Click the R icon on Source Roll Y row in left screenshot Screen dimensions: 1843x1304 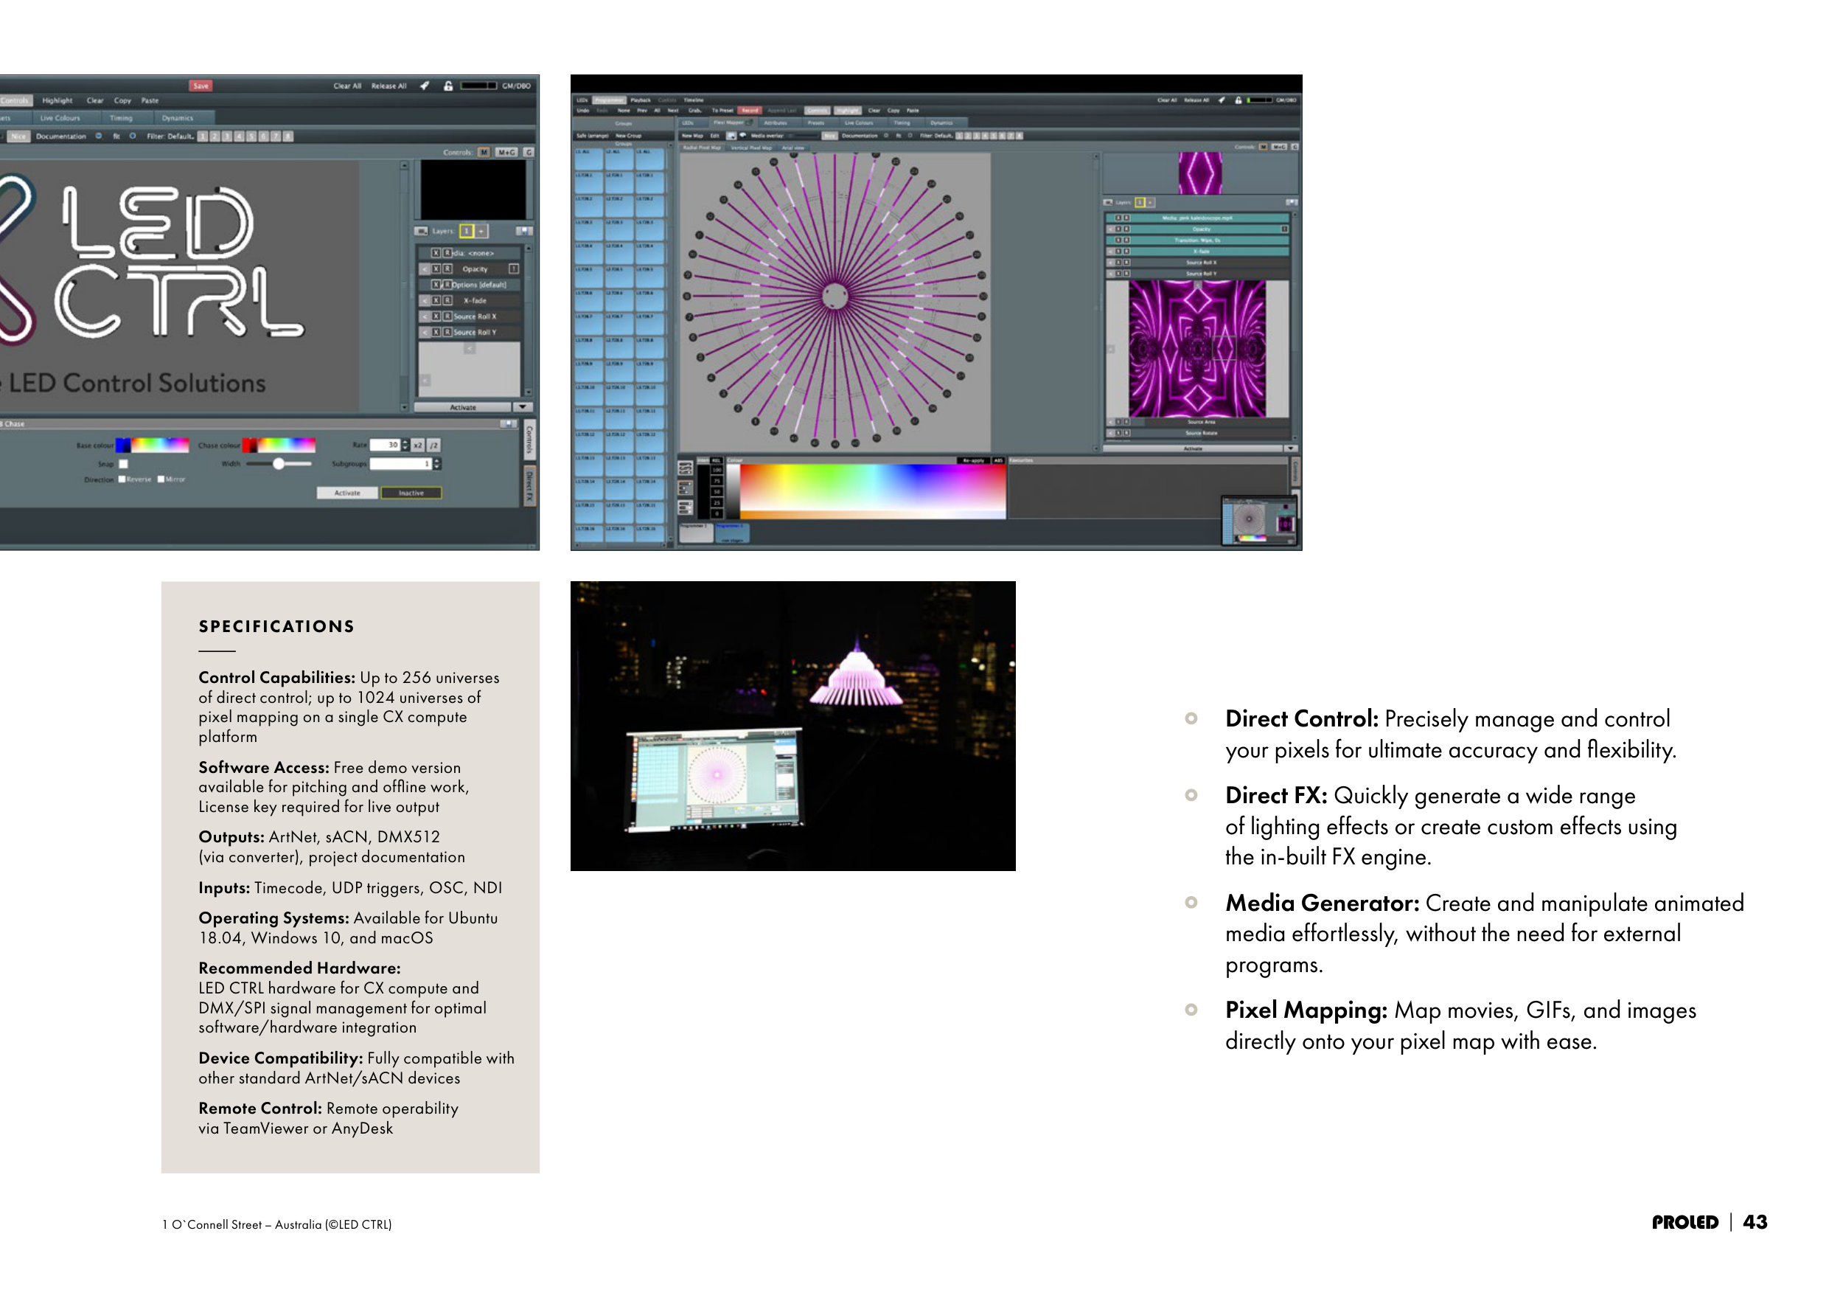point(447,333)
